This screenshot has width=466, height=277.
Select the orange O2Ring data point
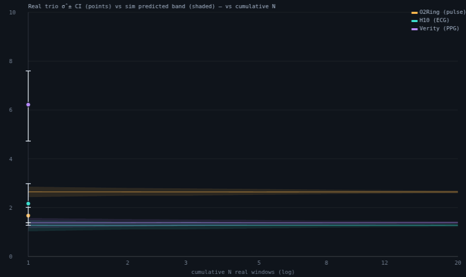[x=28, y=215]
